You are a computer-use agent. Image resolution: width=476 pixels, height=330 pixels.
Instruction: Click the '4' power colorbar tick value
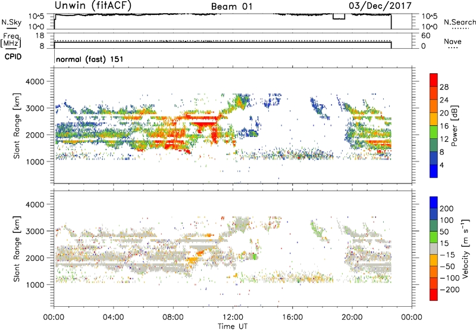(441, 165)
